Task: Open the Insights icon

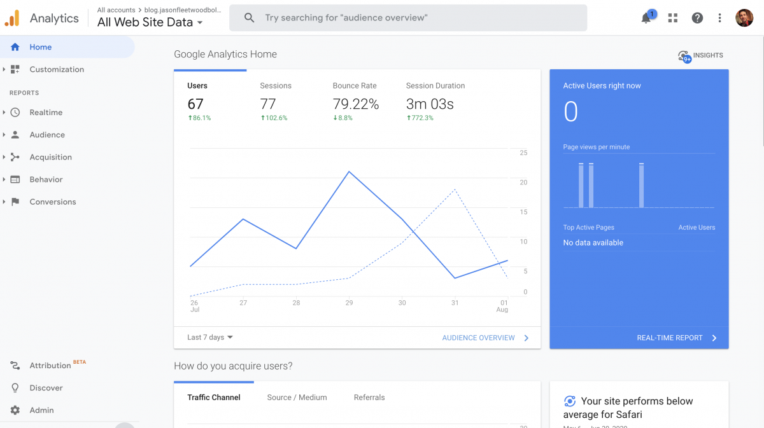Action: coord(684,56)
